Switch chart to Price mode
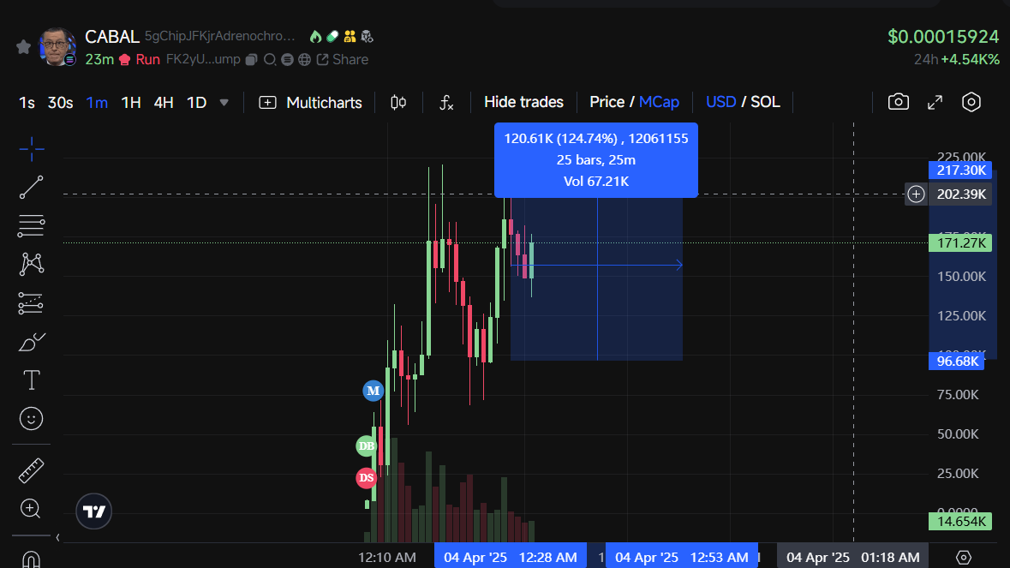Viewport: 1010px width, 568px height. click(x=607, y=102)
